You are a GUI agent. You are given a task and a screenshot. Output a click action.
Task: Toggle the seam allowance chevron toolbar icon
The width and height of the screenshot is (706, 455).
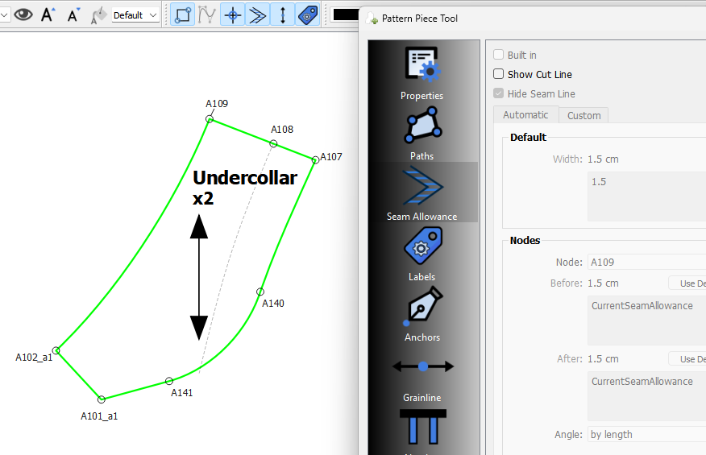(258, 14)
